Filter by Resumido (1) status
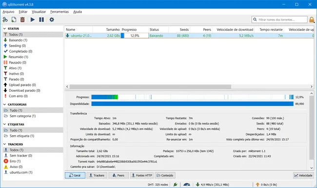Screen dimensions: 317x188 pos(33,57)
